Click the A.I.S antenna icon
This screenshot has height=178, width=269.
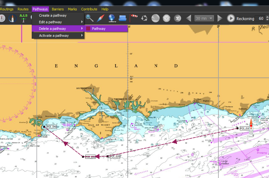pos(24,18)
